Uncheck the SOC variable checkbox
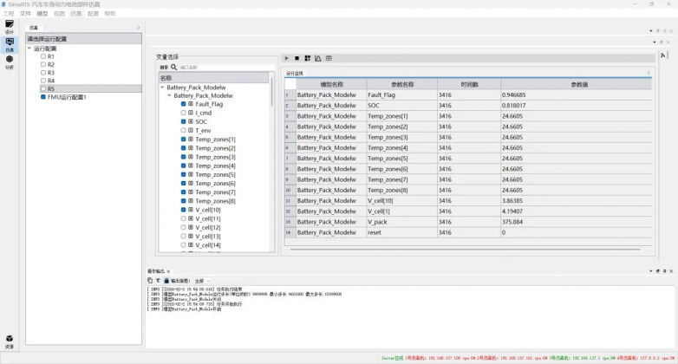This screenshot has width=678, height=364. pyautogui.click(x=183, y=121)
